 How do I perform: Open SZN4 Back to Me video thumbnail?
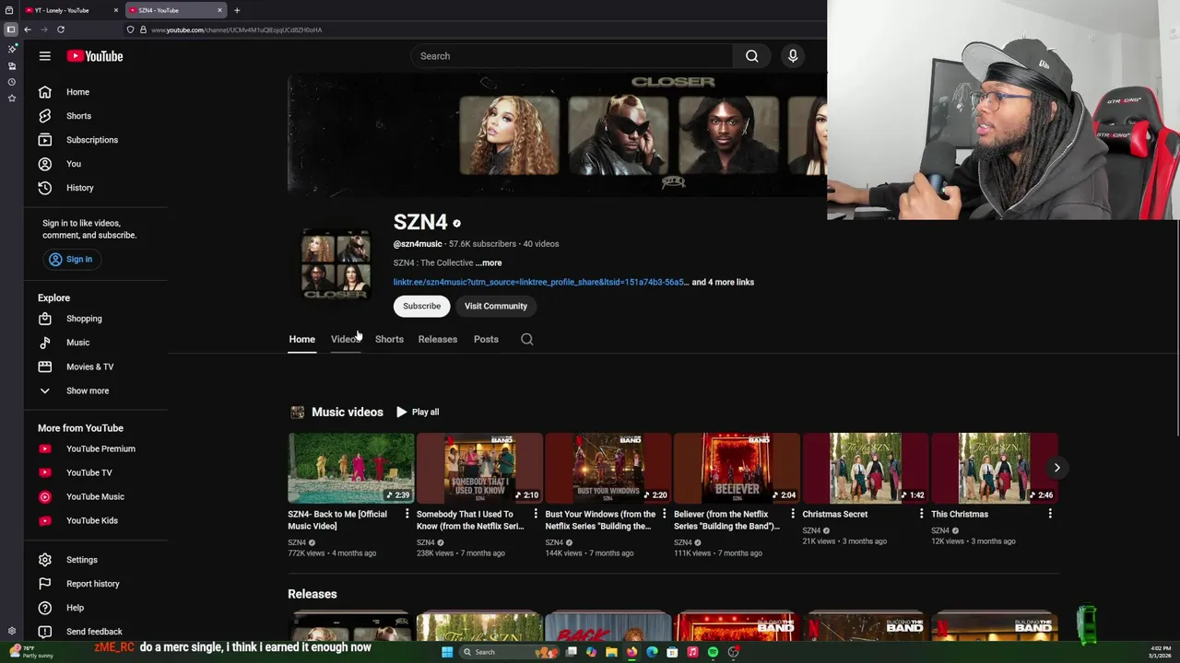click(x=351, y=468)
